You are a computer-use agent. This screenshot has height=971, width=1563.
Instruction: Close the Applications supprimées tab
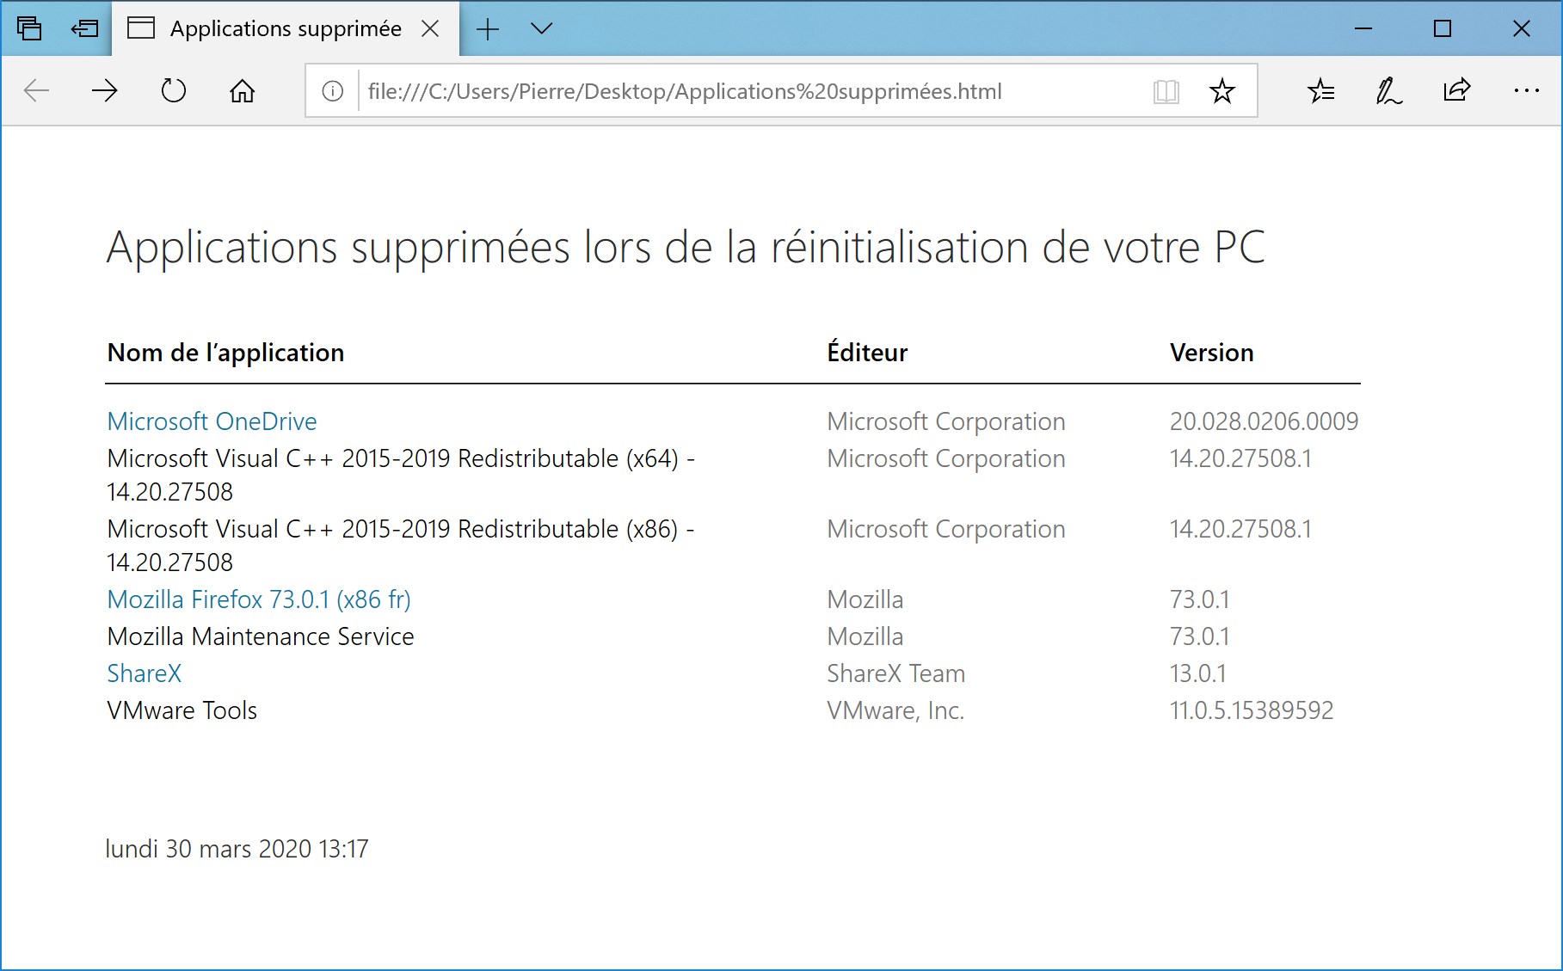[x=431, y=29]
